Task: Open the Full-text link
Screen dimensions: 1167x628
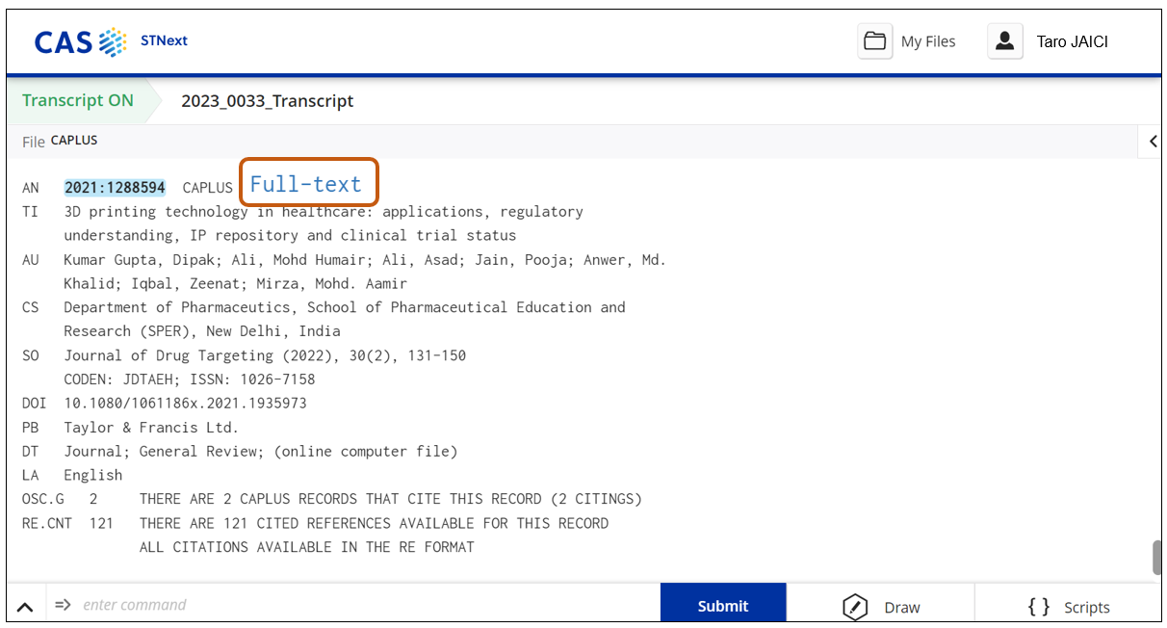Action: point(306,183)
